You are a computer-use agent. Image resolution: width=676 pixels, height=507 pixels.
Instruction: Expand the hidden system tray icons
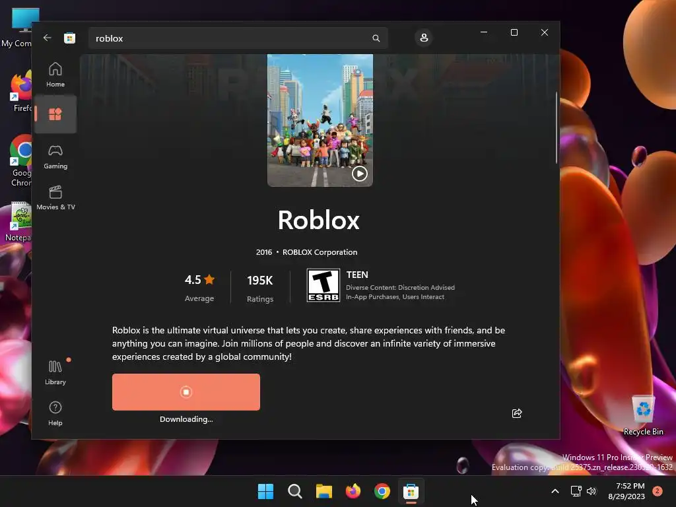[555, 491]
